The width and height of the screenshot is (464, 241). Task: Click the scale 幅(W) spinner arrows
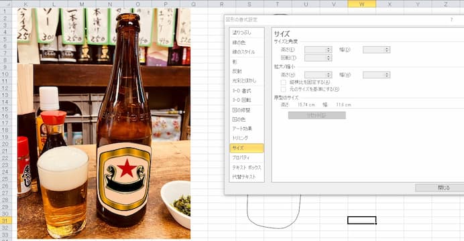tap(387, 75)
